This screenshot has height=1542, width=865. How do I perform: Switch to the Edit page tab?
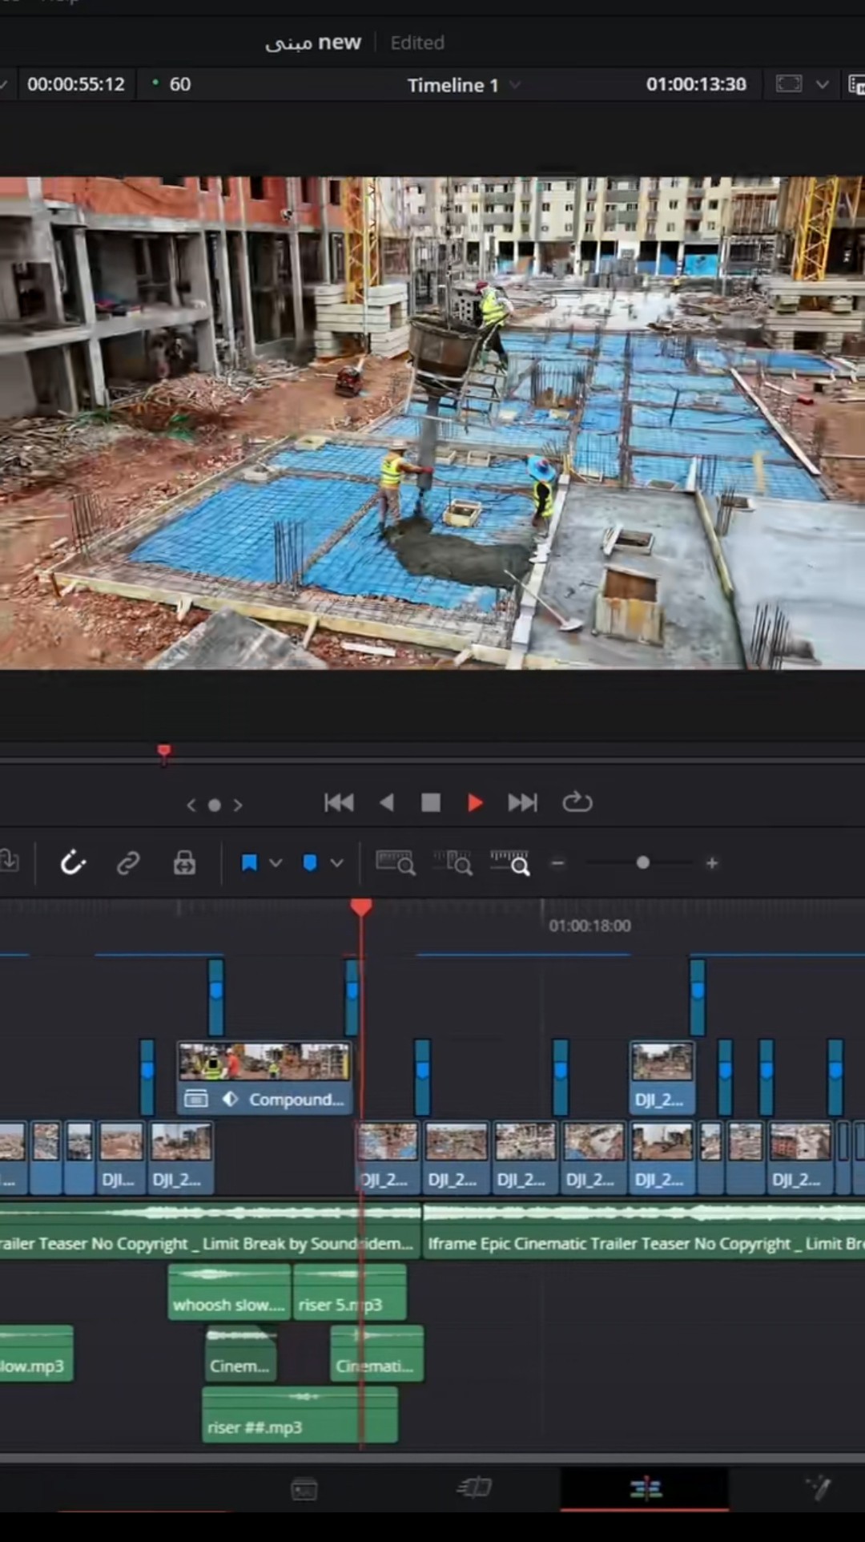click(645, 1489)
